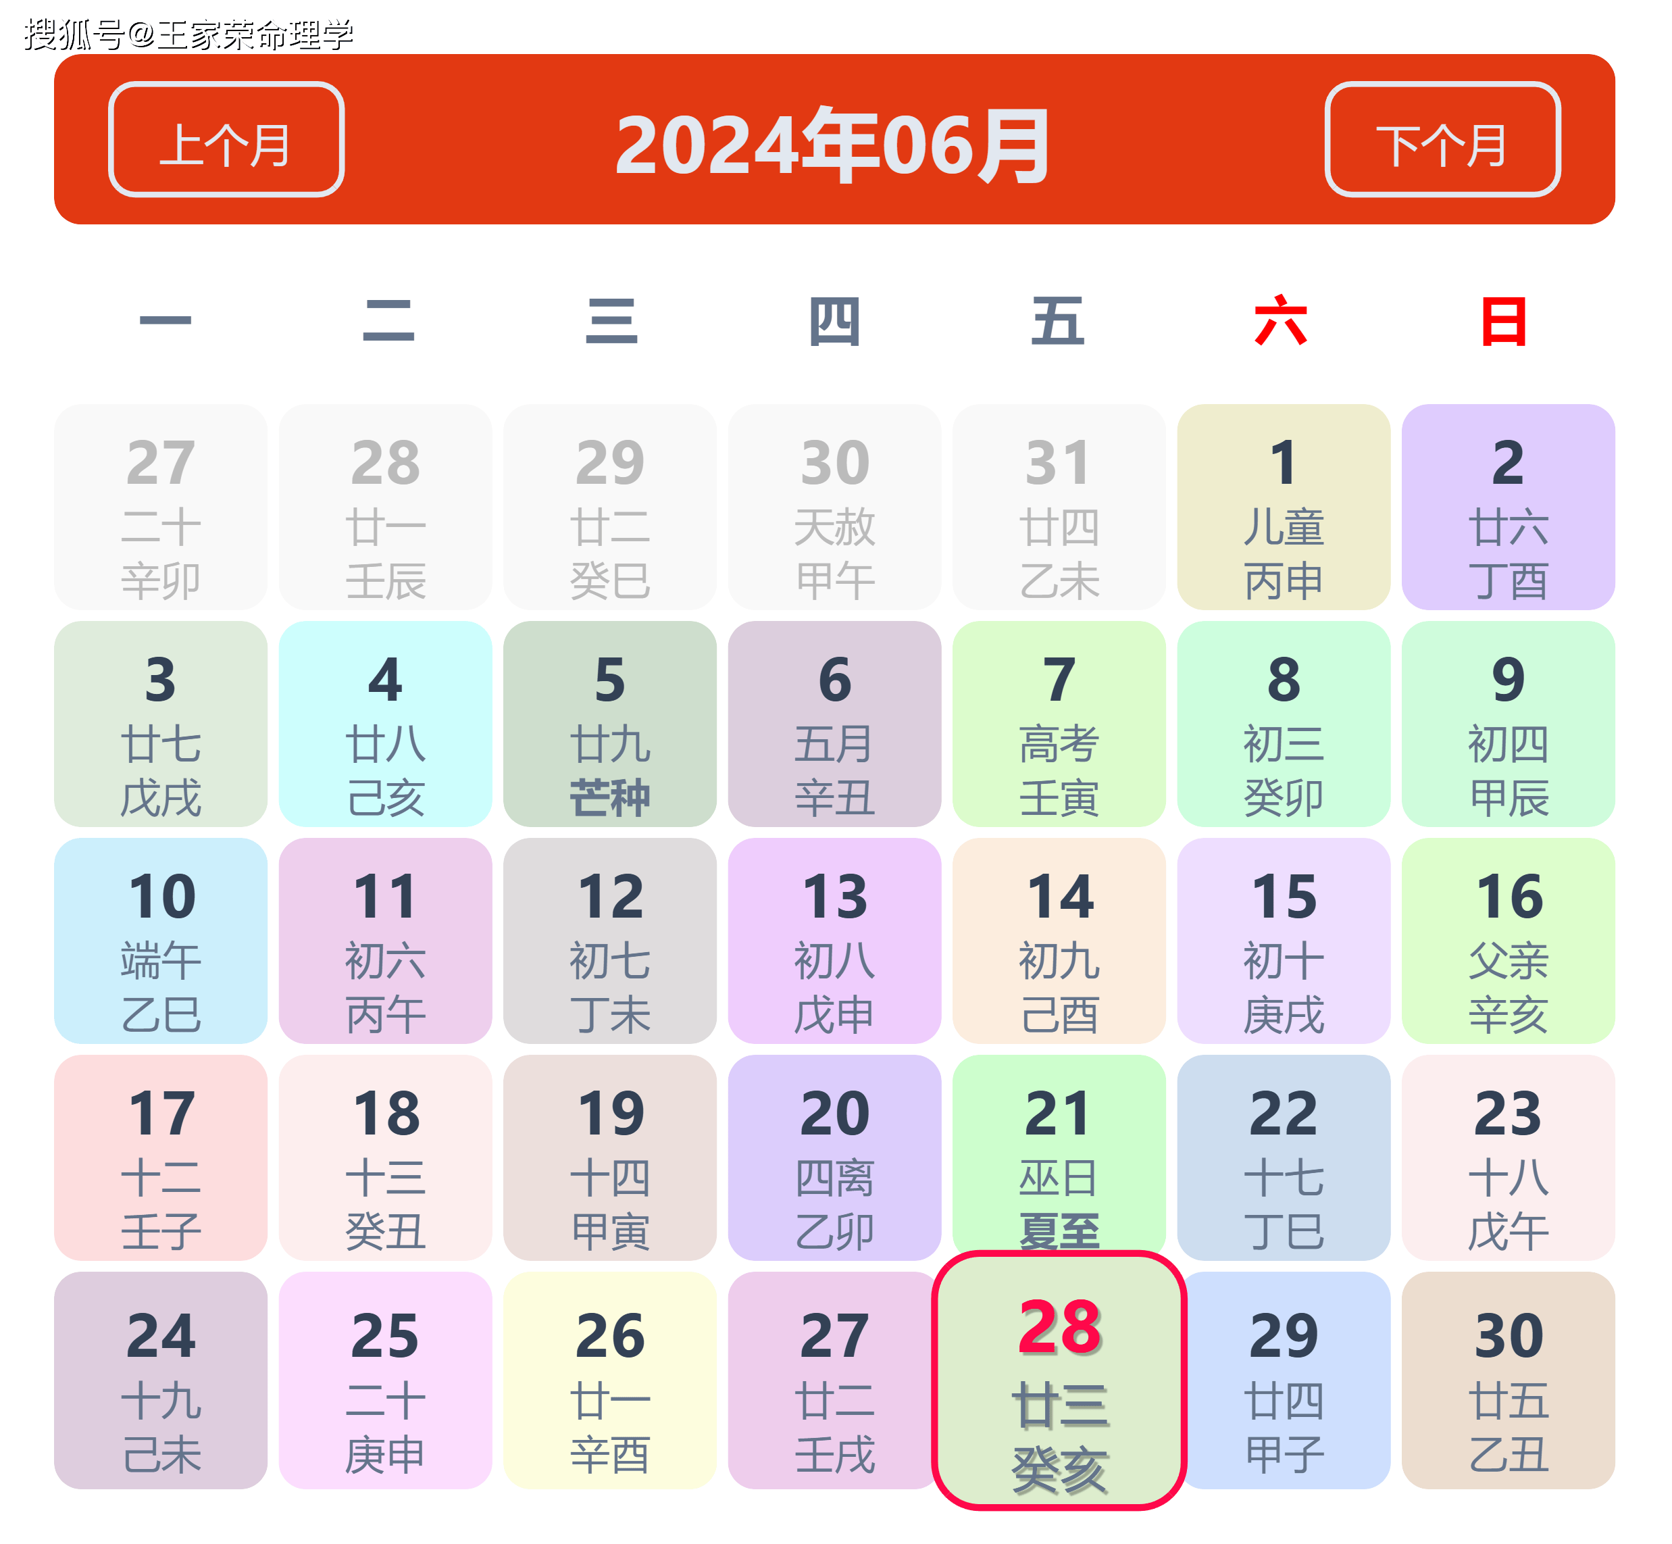Screen dimensions: 1672x1544
Task: Go to previous month with 上个月 button
Action: click(226, 139)
